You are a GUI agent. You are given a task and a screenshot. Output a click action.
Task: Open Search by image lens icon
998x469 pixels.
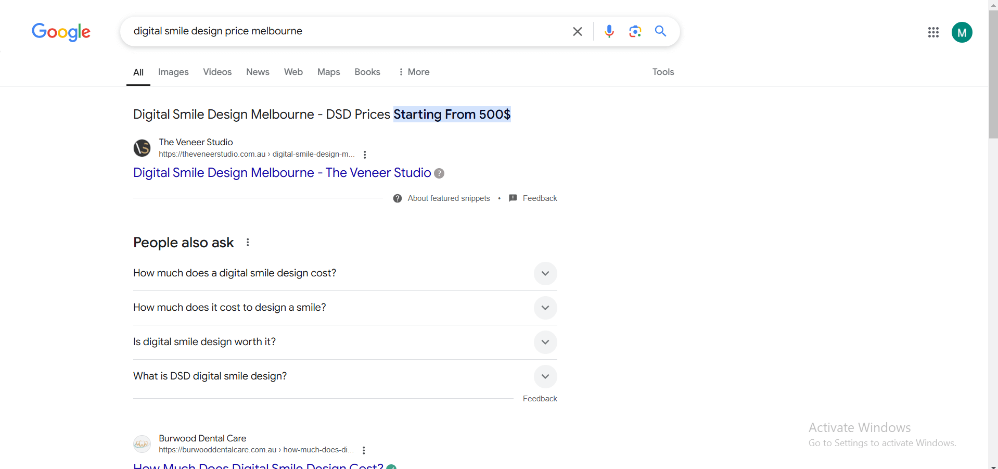pos(635,31)
